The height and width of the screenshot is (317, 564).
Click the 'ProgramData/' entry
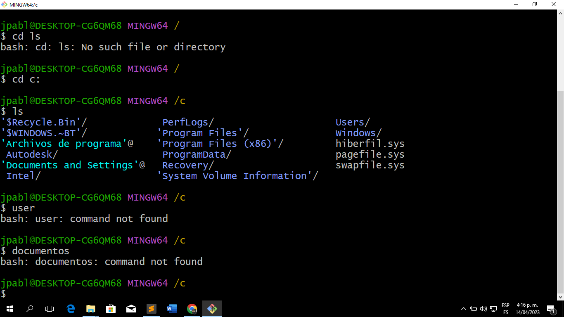pyautogui.click(x=197, y=154)
